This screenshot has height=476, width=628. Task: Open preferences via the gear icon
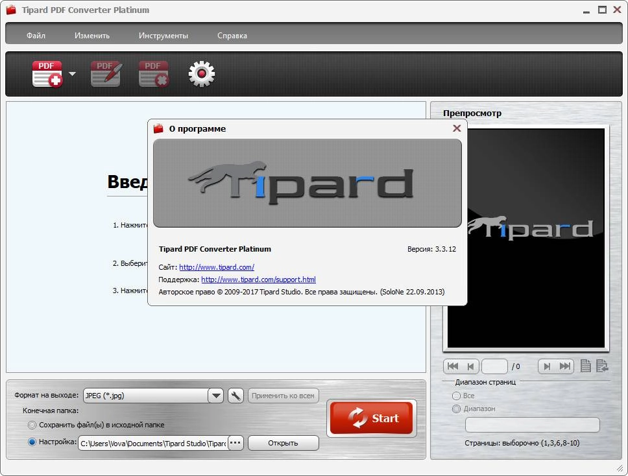(202, 74)
